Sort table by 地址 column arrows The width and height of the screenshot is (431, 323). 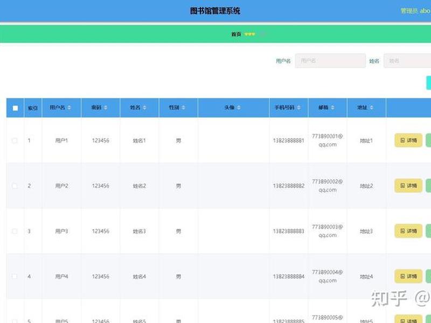[372, 107]
